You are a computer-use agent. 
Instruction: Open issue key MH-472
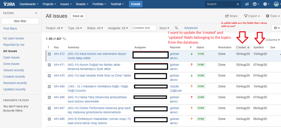(59, 54)
